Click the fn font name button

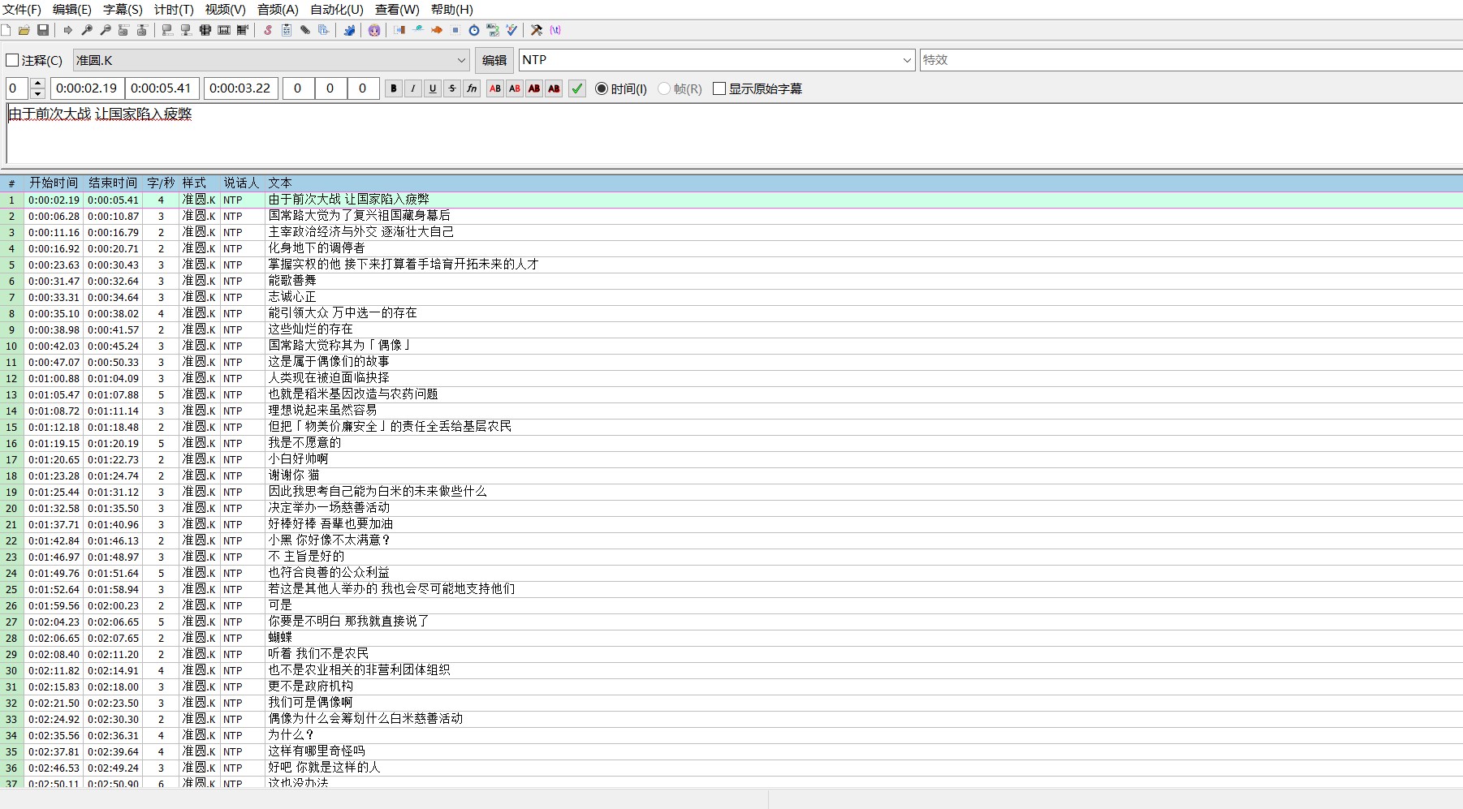[x=472, y=88]
